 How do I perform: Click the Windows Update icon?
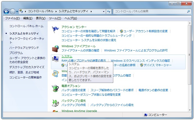click(55, 74)
